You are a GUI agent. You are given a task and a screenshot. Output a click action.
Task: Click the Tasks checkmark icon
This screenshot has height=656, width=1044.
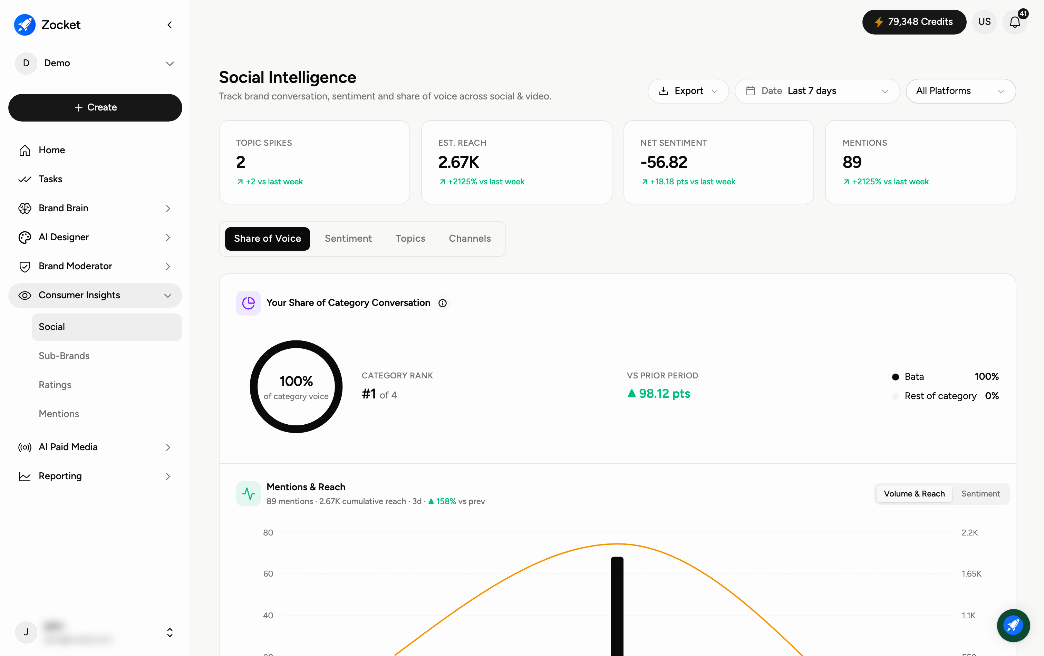pyautogui.click(x=25, y=179)
